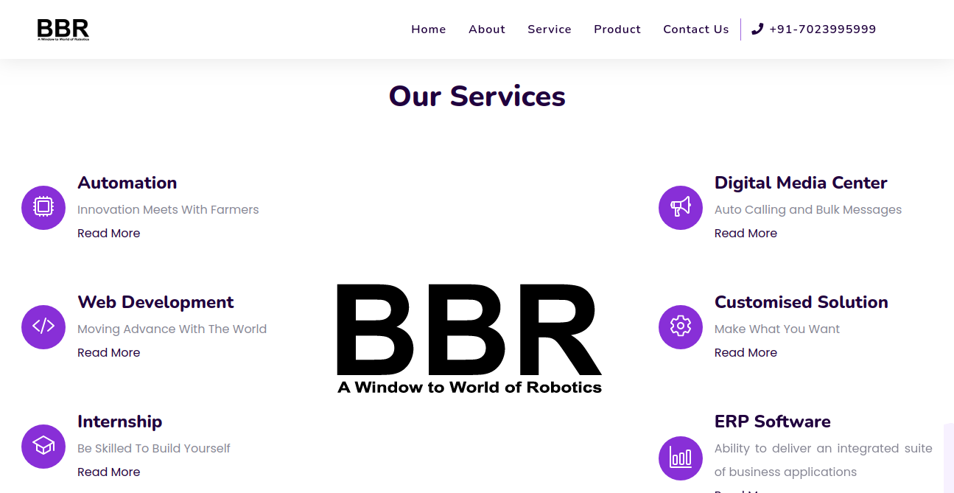Click the Web Development code icon
This screenshot has width=954, height=493.
[43, 326]
